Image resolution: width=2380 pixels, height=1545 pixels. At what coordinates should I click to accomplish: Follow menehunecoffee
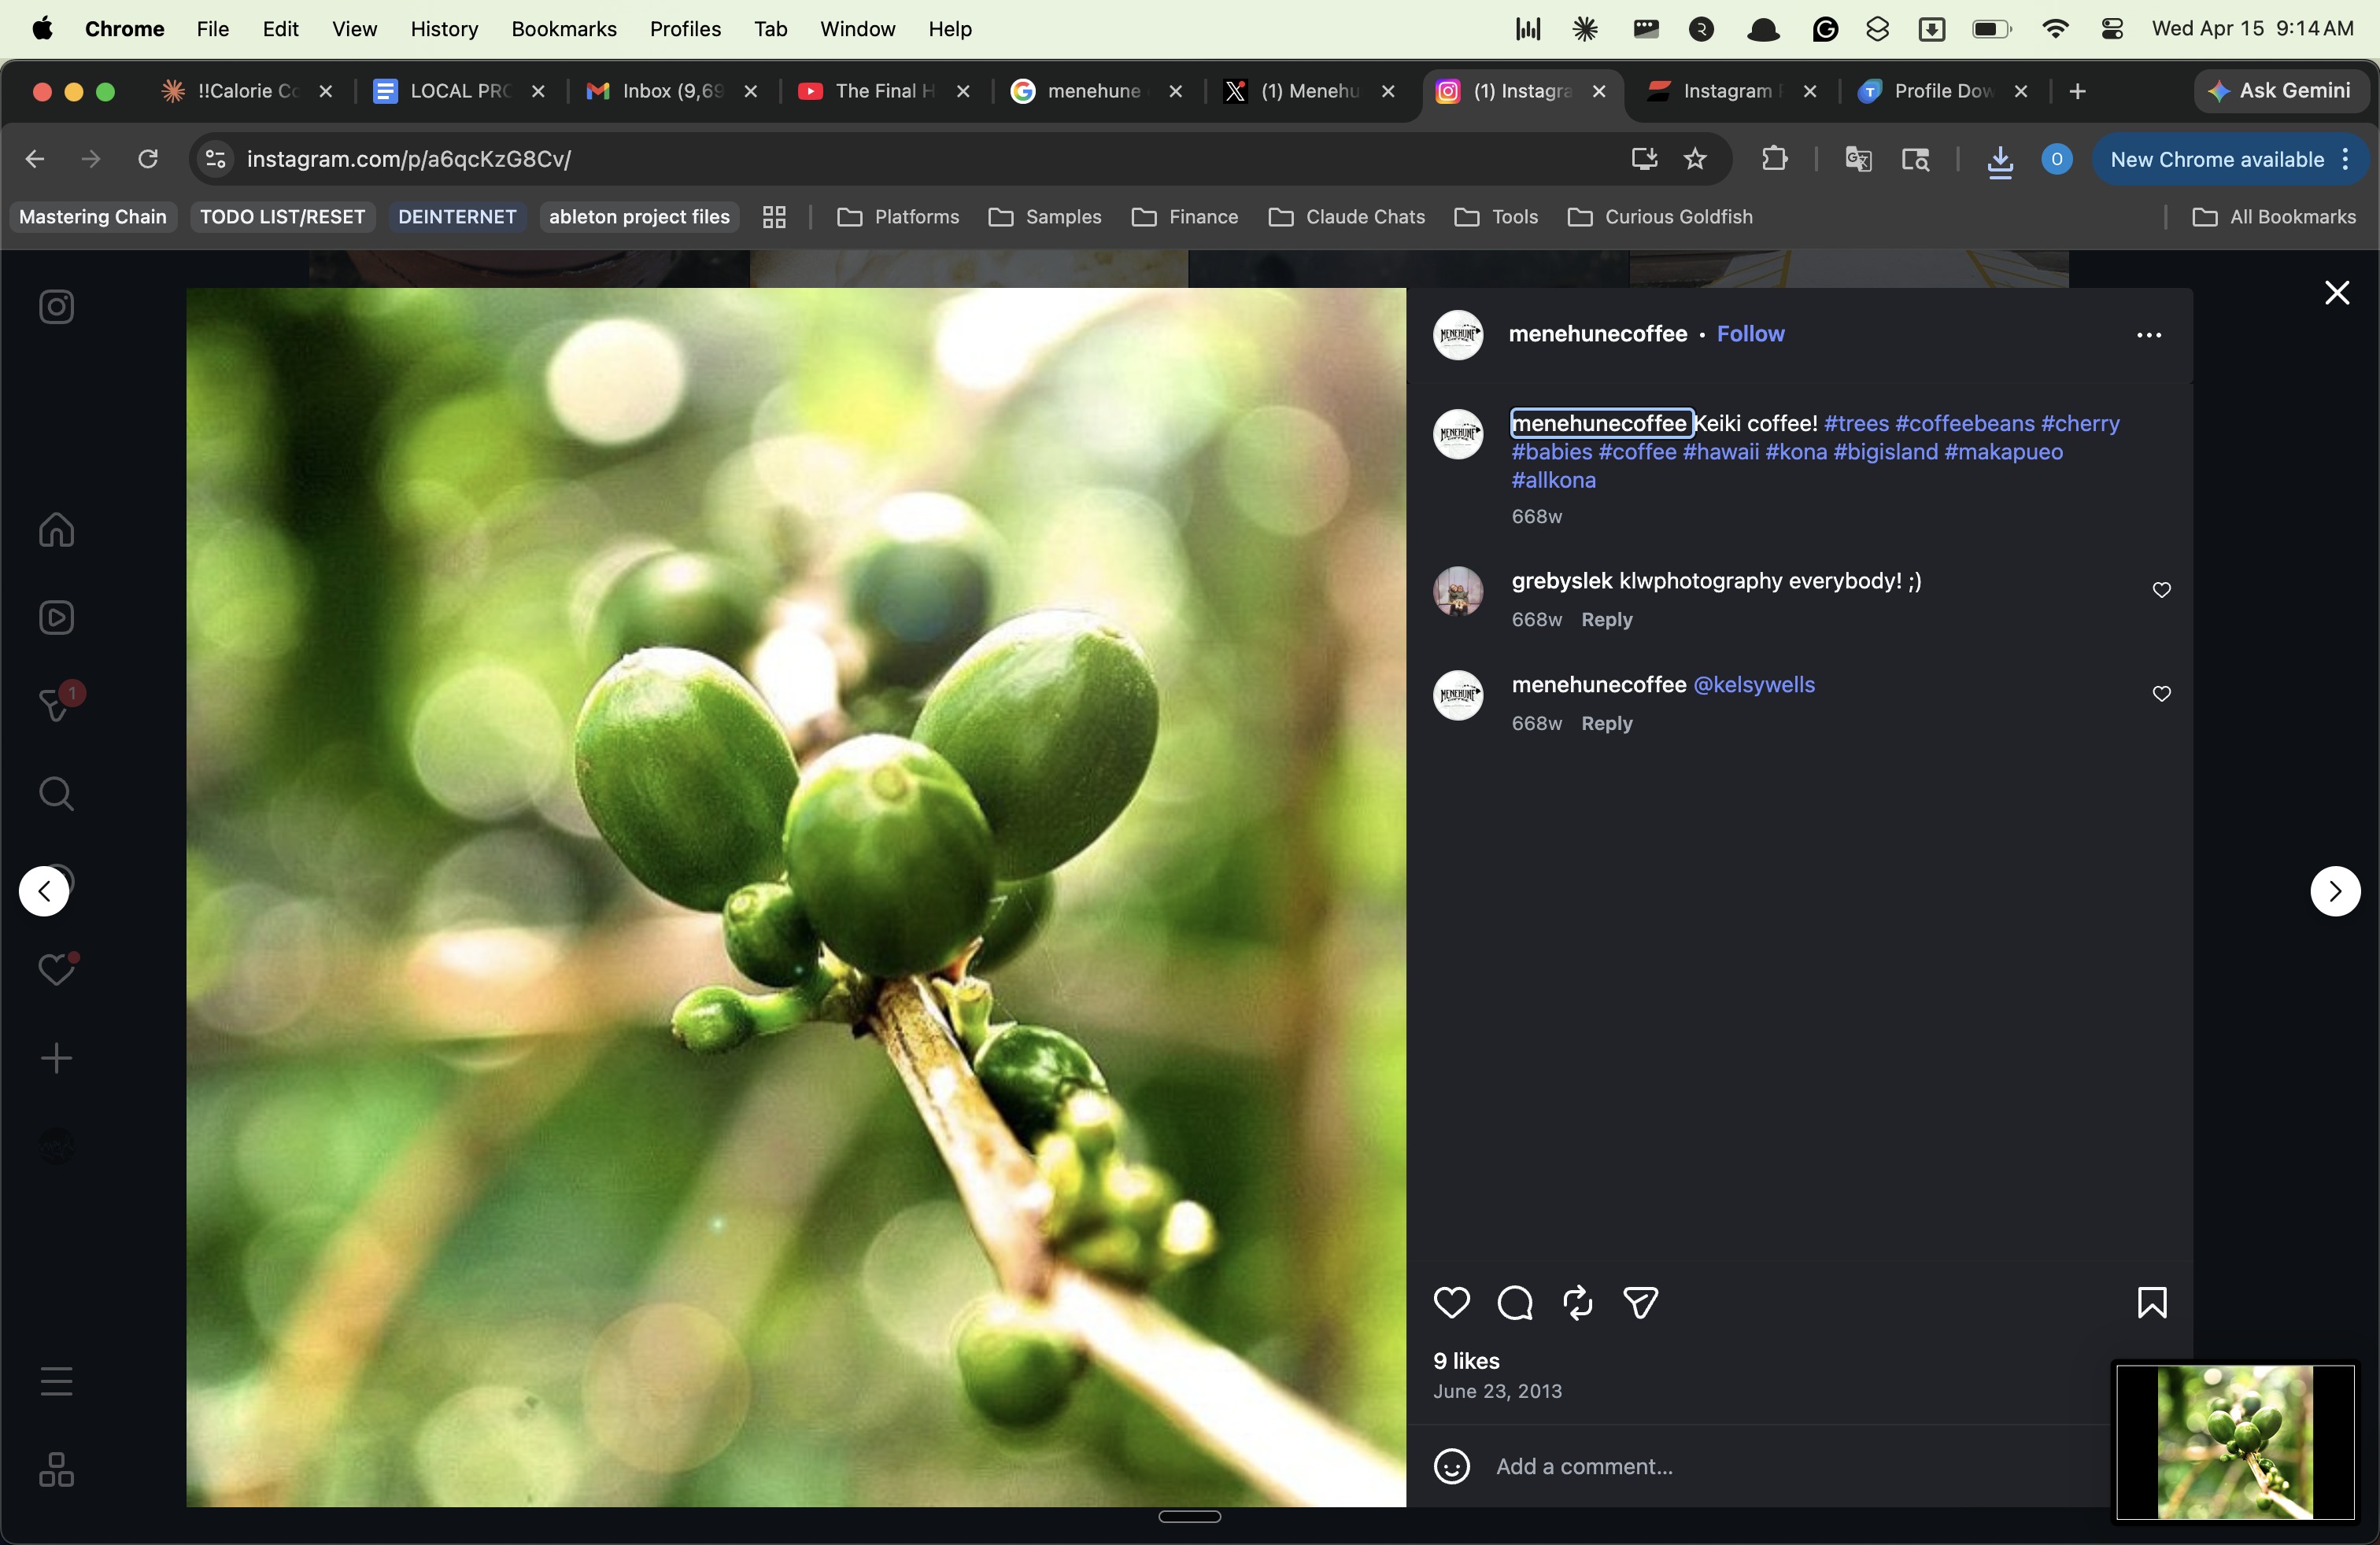[1750, 334]
